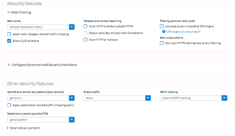
Task: Click the Default Workplace Policy field
Action: (x=38, y=27)
